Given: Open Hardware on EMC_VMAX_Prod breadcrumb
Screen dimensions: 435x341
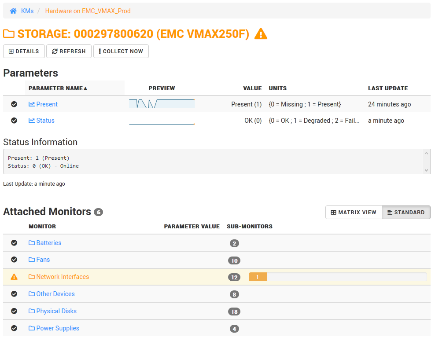Looking at the screenshot, I should click(88, 11).
